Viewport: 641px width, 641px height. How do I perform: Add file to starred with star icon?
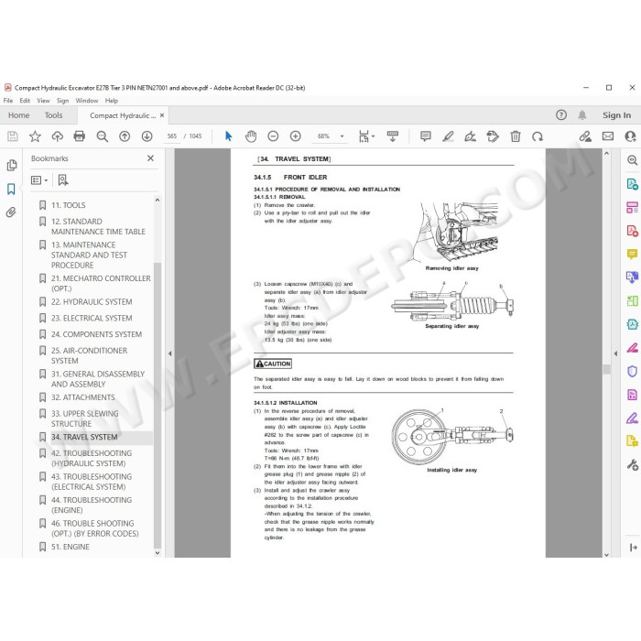(x=35, y=136)
